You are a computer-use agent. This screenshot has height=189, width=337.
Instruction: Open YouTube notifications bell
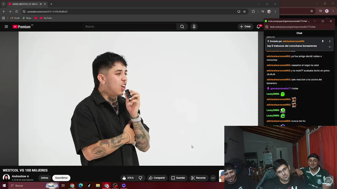pos(259,27)
